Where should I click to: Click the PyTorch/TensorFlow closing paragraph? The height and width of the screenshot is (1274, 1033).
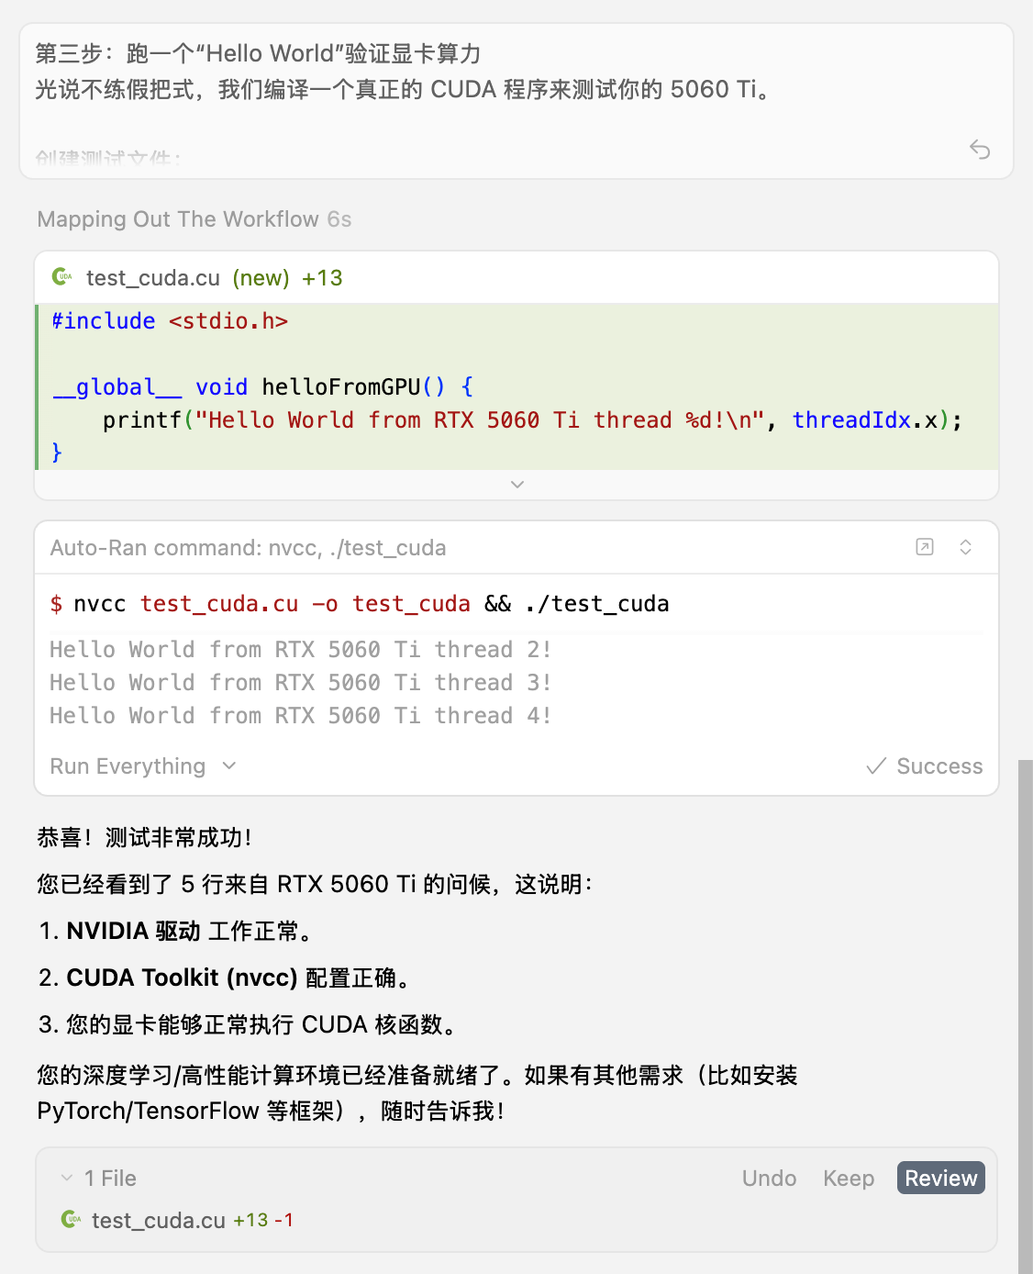click(x=417, y=1092)
